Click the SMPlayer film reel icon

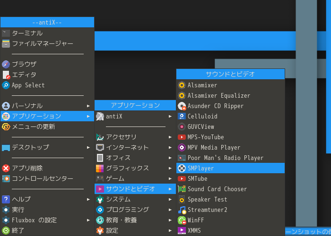coord(182,168)
